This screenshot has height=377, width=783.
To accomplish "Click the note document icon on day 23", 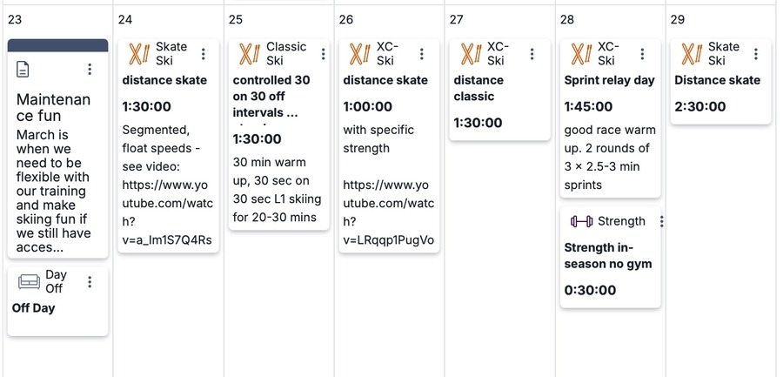I will pyautogui.click(x=23, y=69).
